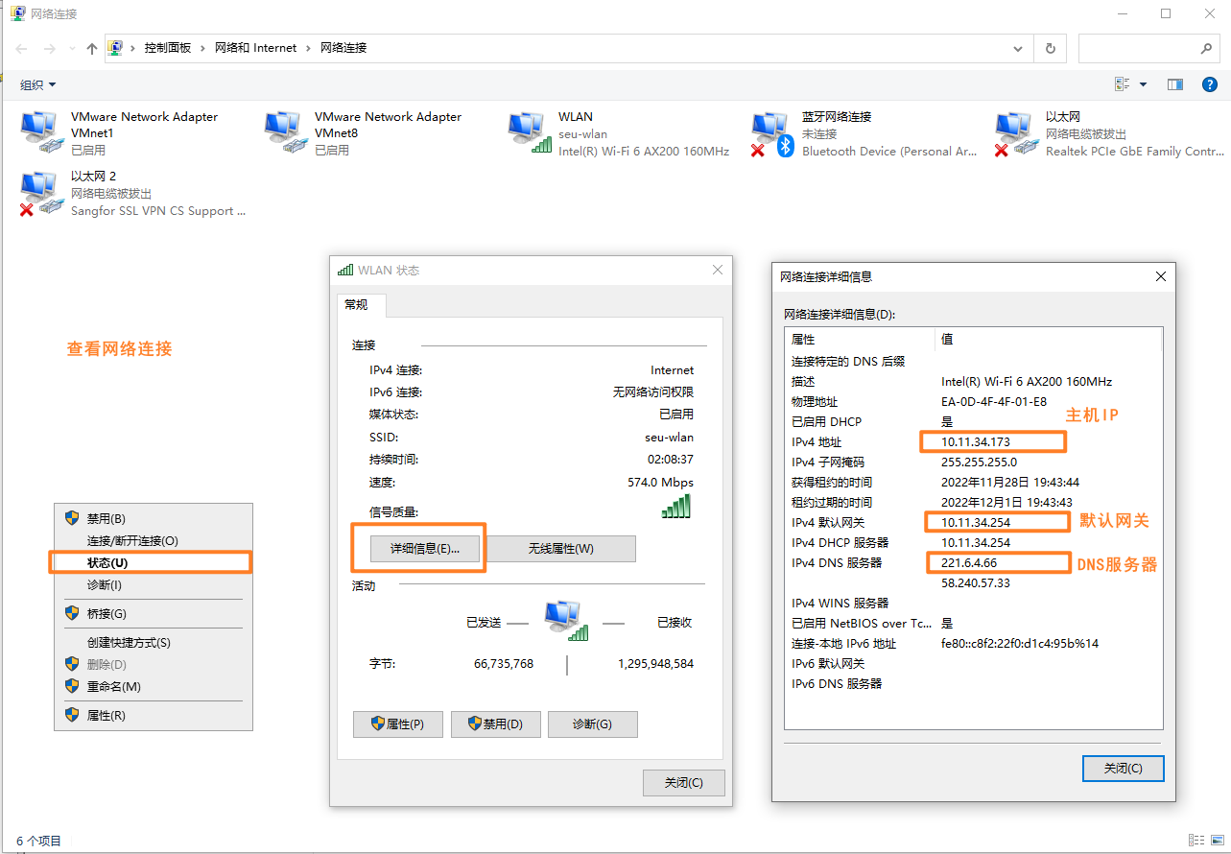Click the 58.240.57.33 DNS value
This screenshot has width=1231, height=854.
tap(976, 583)
